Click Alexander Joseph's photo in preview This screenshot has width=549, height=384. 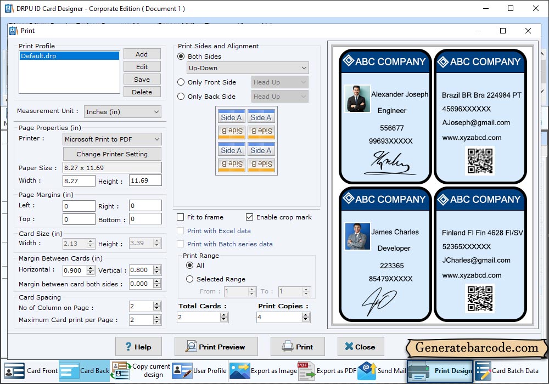click(x=357, y=99)
